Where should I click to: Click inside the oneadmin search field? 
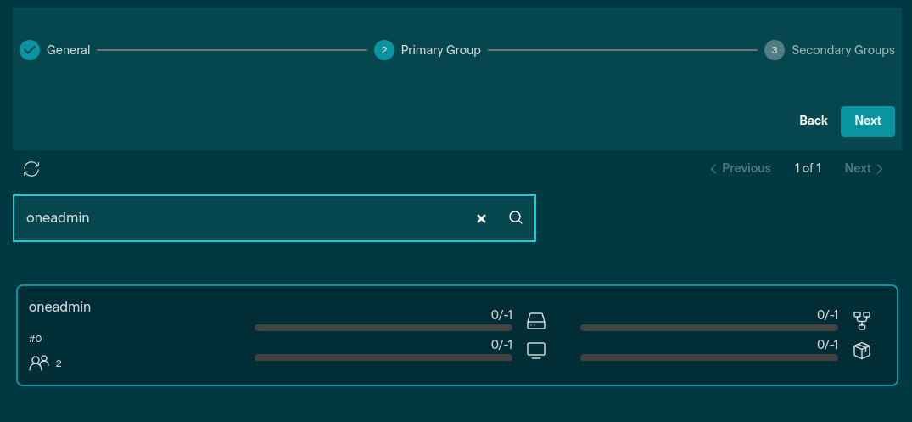(x=238, y=218)
